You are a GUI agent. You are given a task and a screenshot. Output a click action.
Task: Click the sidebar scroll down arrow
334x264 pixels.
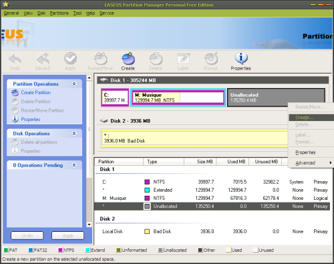click(x=89, y=225)
